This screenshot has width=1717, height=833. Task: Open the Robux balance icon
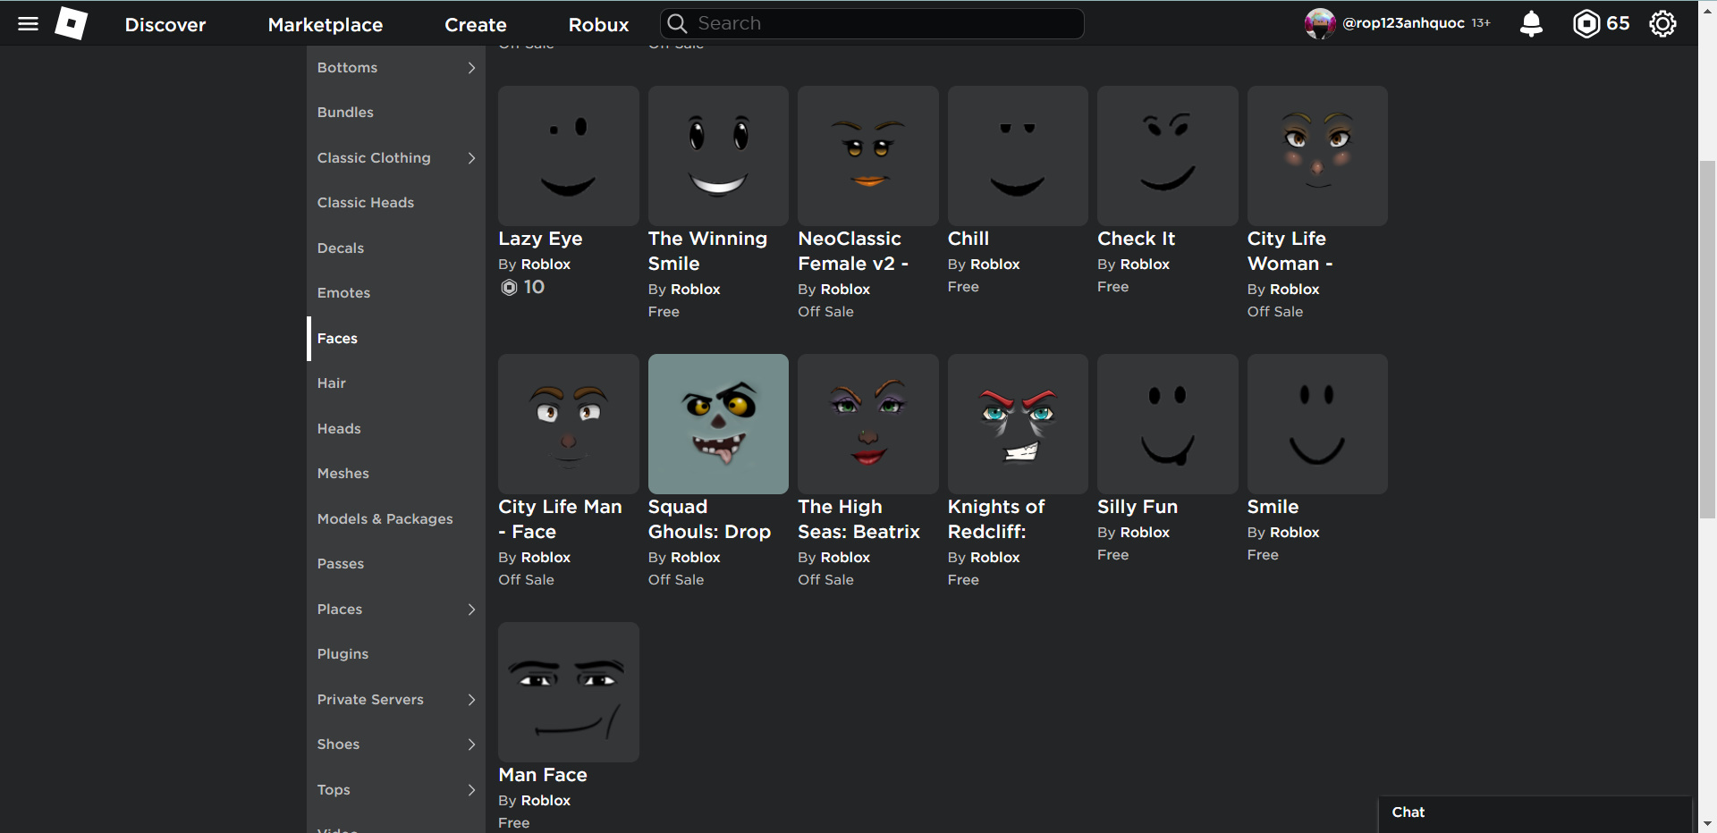coord(1586,23)
